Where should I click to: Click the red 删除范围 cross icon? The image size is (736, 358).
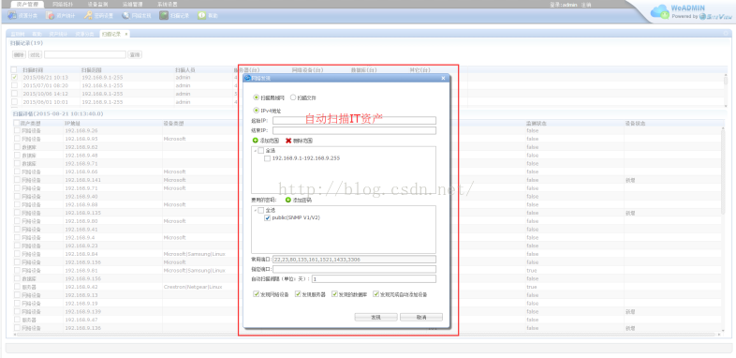[x=288, y=141]
